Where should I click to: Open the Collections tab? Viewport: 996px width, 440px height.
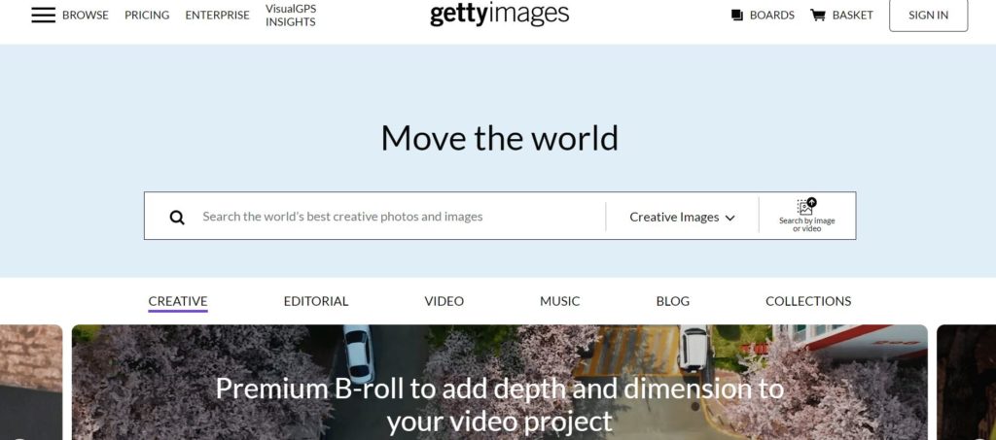point(808,301)
